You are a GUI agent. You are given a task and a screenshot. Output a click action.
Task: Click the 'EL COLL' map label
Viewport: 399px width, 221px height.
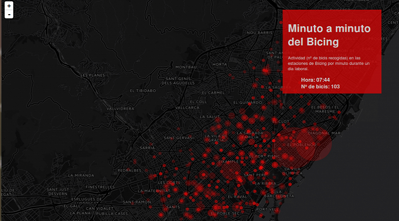point(199,102)
